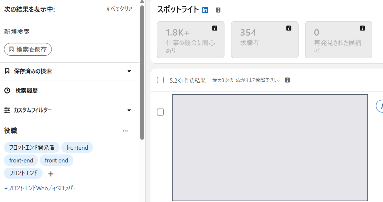Click the clock icon next to 検索履歴
Viewport: 383px width, 202px height.
[x=7, y=91]
